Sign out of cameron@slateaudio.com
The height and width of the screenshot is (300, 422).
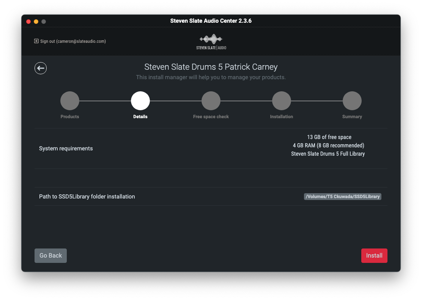(70, 41)
